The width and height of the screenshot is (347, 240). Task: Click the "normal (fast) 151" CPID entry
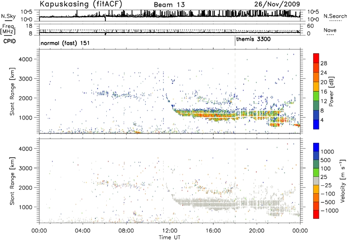(65, 43)
